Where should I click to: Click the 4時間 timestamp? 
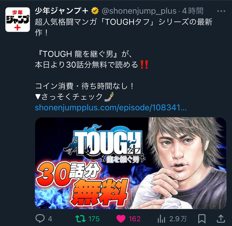coord(193,11)
